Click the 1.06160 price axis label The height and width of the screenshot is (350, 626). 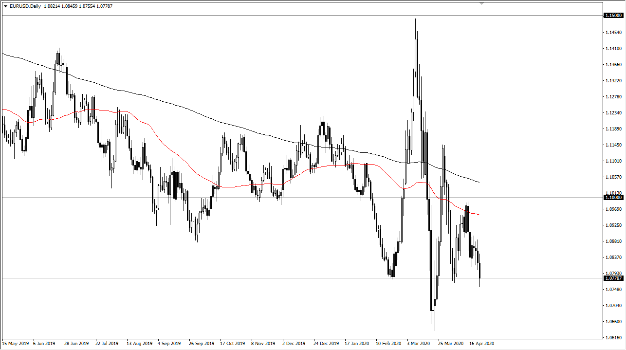point(613,338)
